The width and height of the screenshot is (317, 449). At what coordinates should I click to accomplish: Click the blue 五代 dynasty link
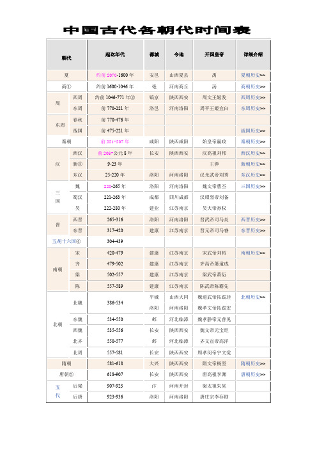tap(58, 391)
